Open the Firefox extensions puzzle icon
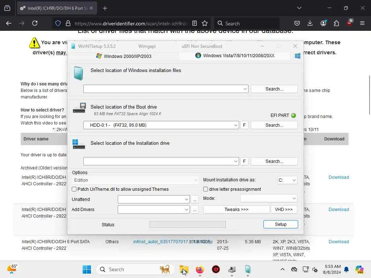371x278 pixels. click(336, 23)
